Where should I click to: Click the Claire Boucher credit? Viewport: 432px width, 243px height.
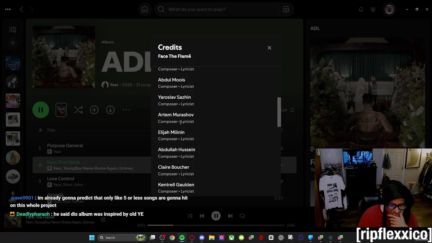173,167
